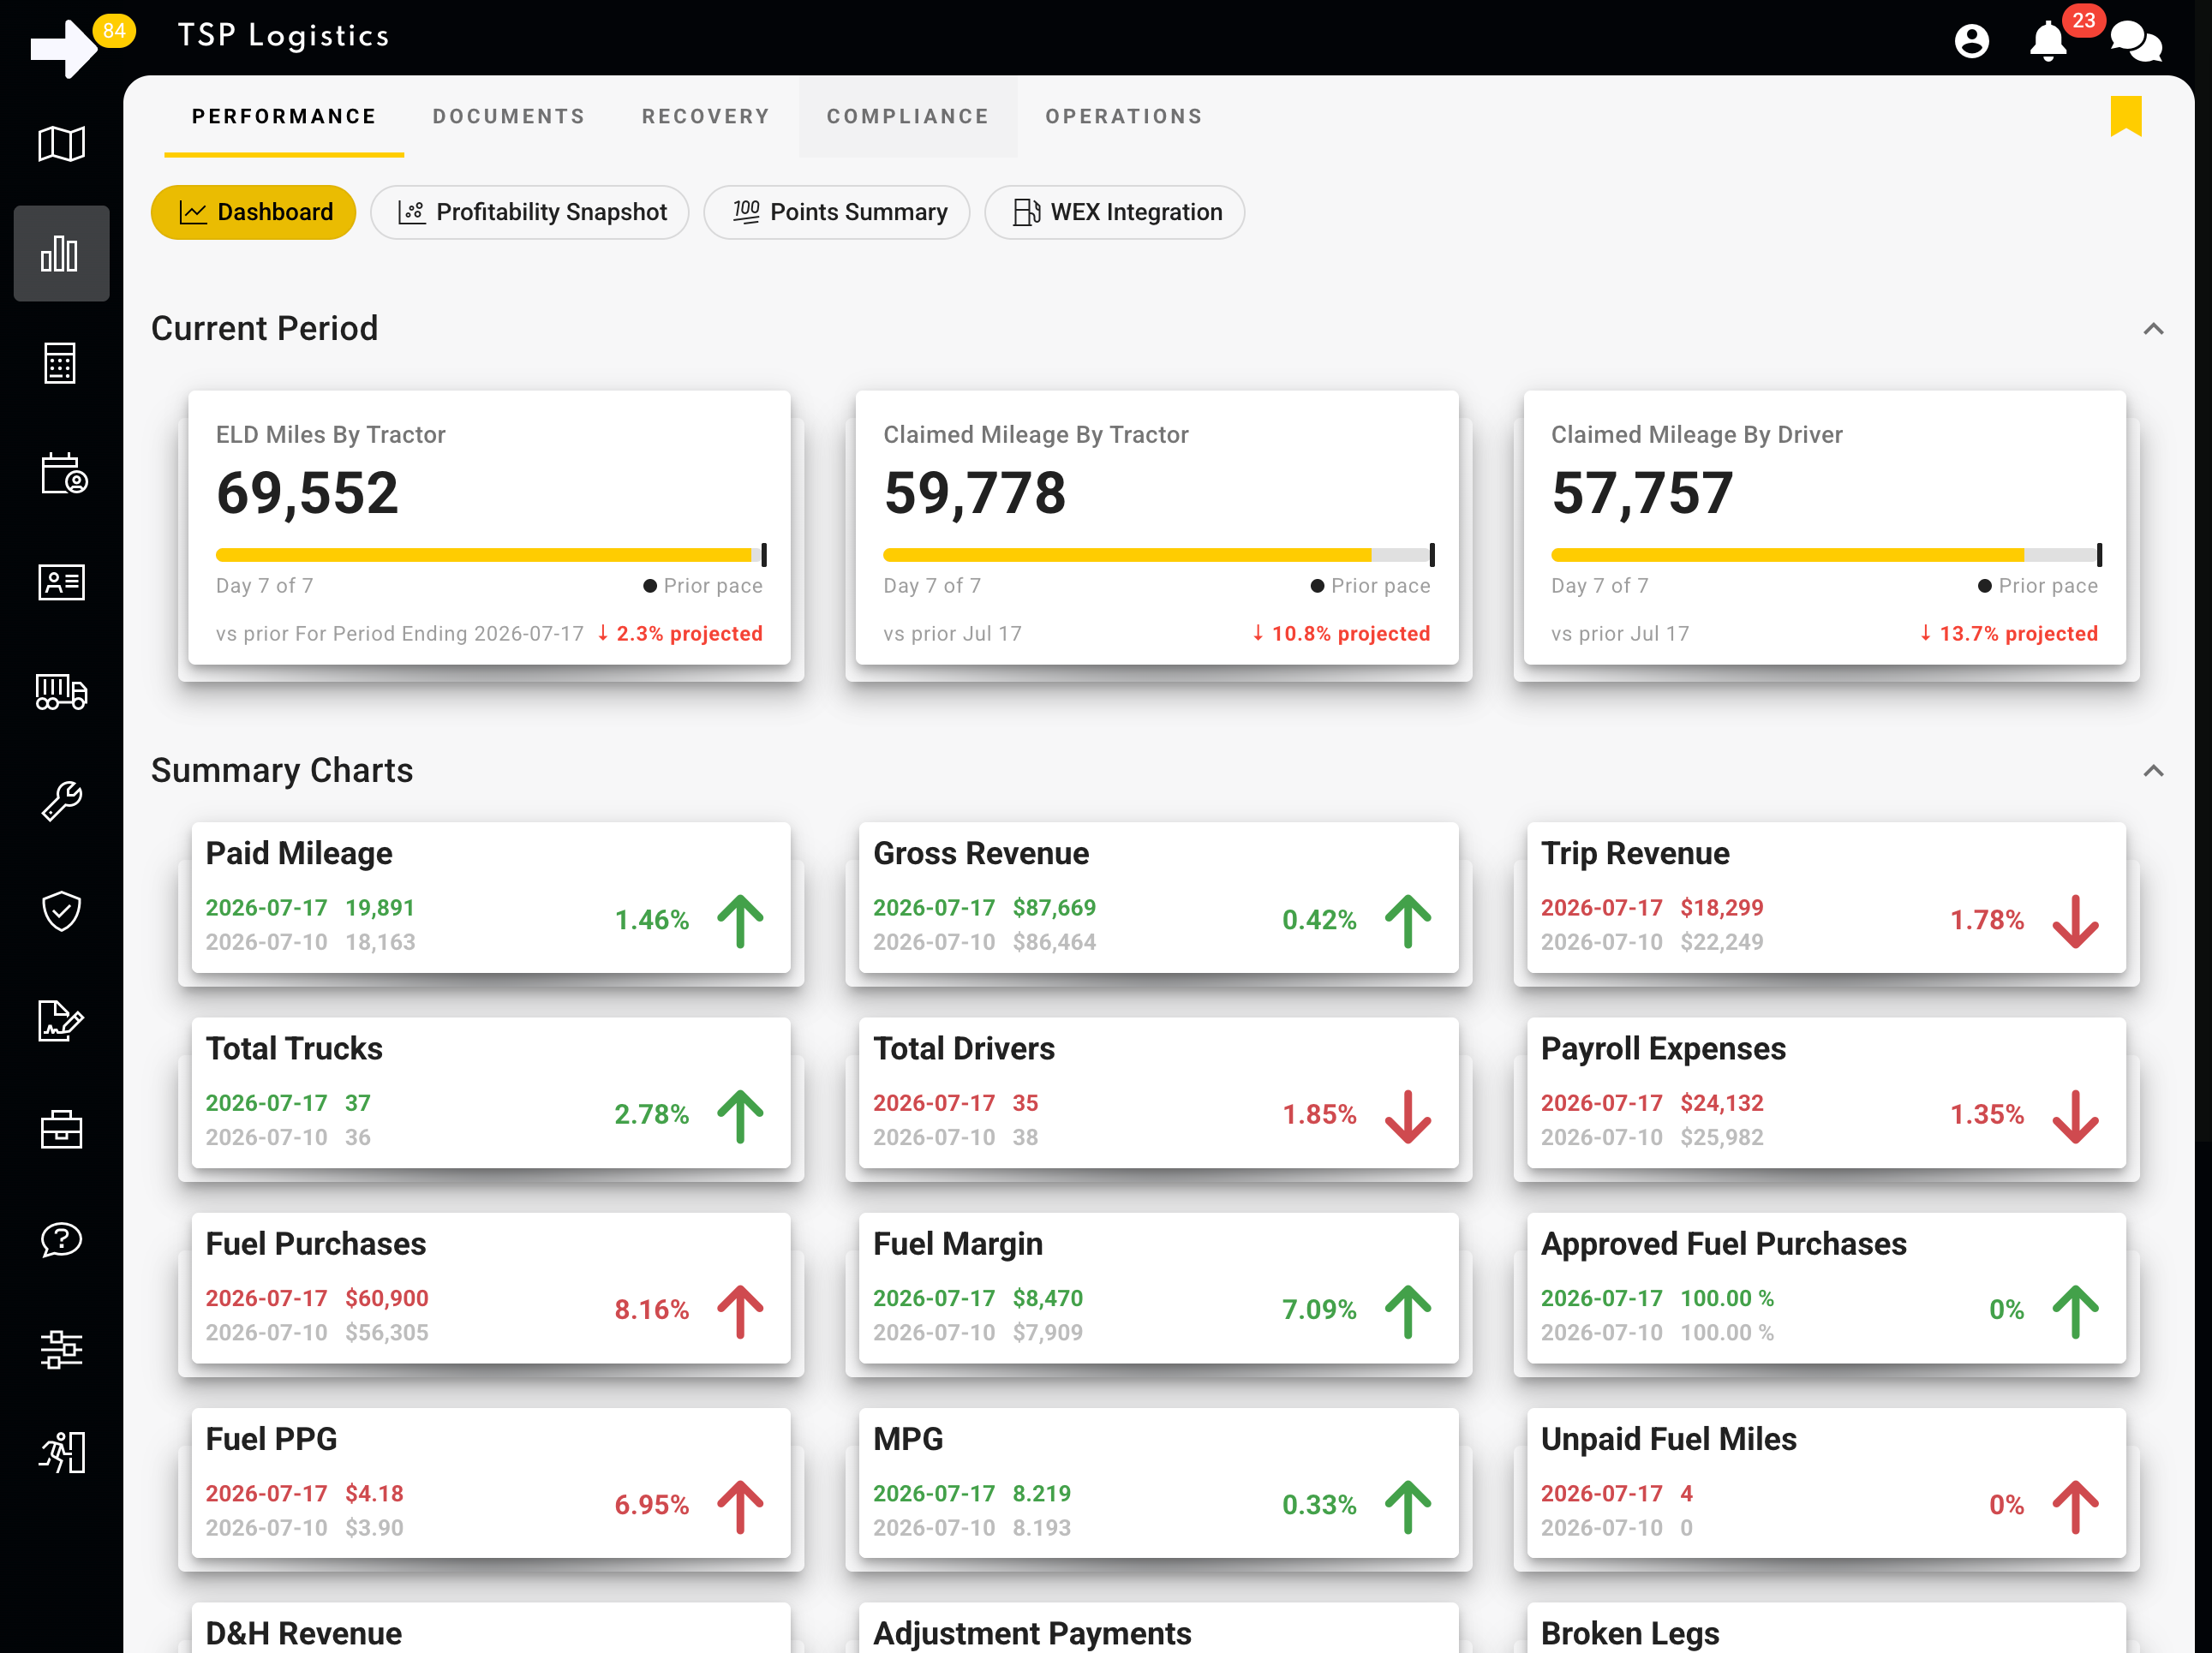Image resolution: width=2212 pixels, height=1653 pixels.
Task: Open the truck fleet sidebar icon
Action: click(x=61, y=692)
